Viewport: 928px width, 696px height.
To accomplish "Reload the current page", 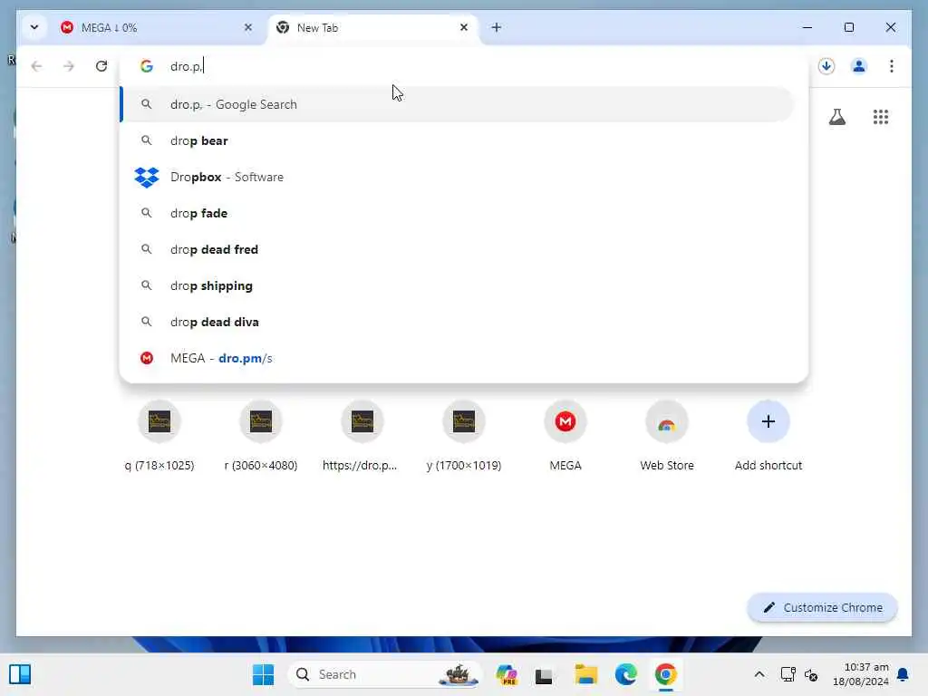I will click(x=101, y=66).
